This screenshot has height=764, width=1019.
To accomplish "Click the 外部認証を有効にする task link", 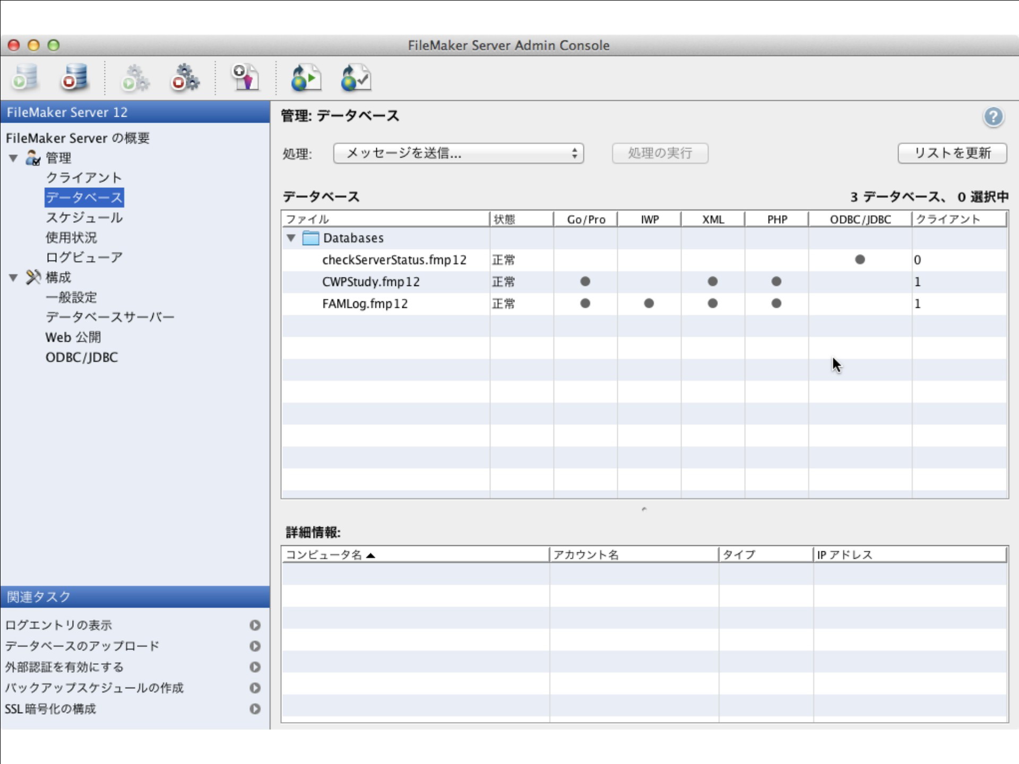I will click(x=64, y=667).
